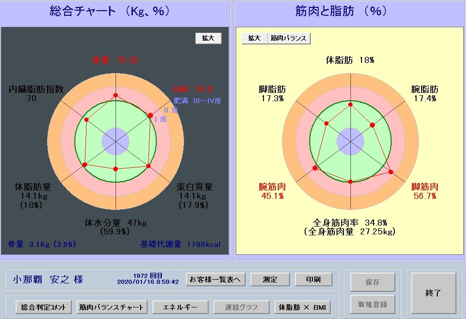Viewport: 466px width, 319px height.
Task: Select the customer name 小那覇 安之 様
Action: (x=48, y=280)
